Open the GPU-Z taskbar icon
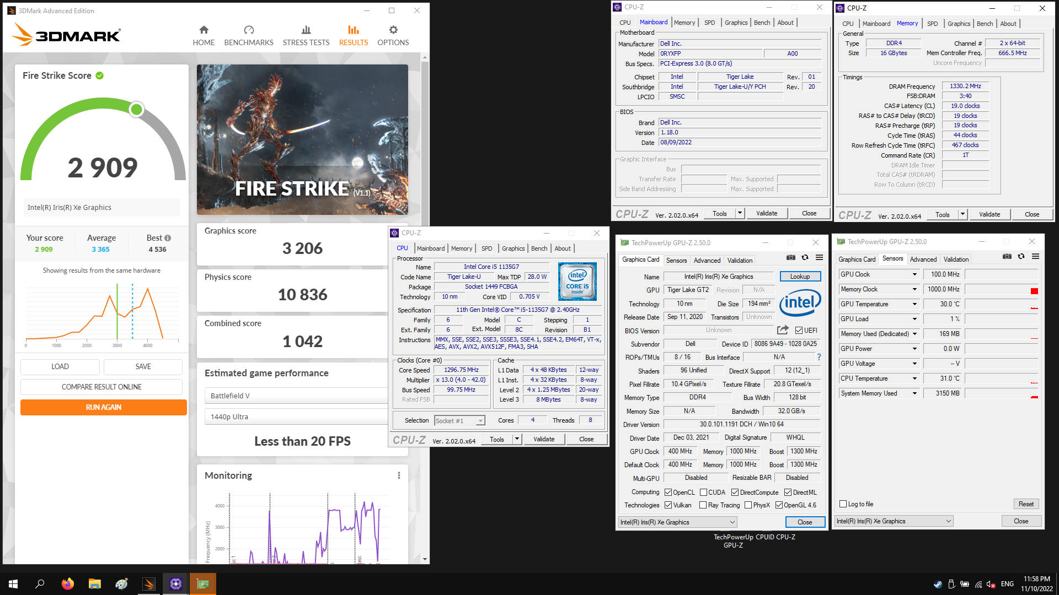Image resolution: width=1059 pixels, height=595 pixels. (203, 584)
